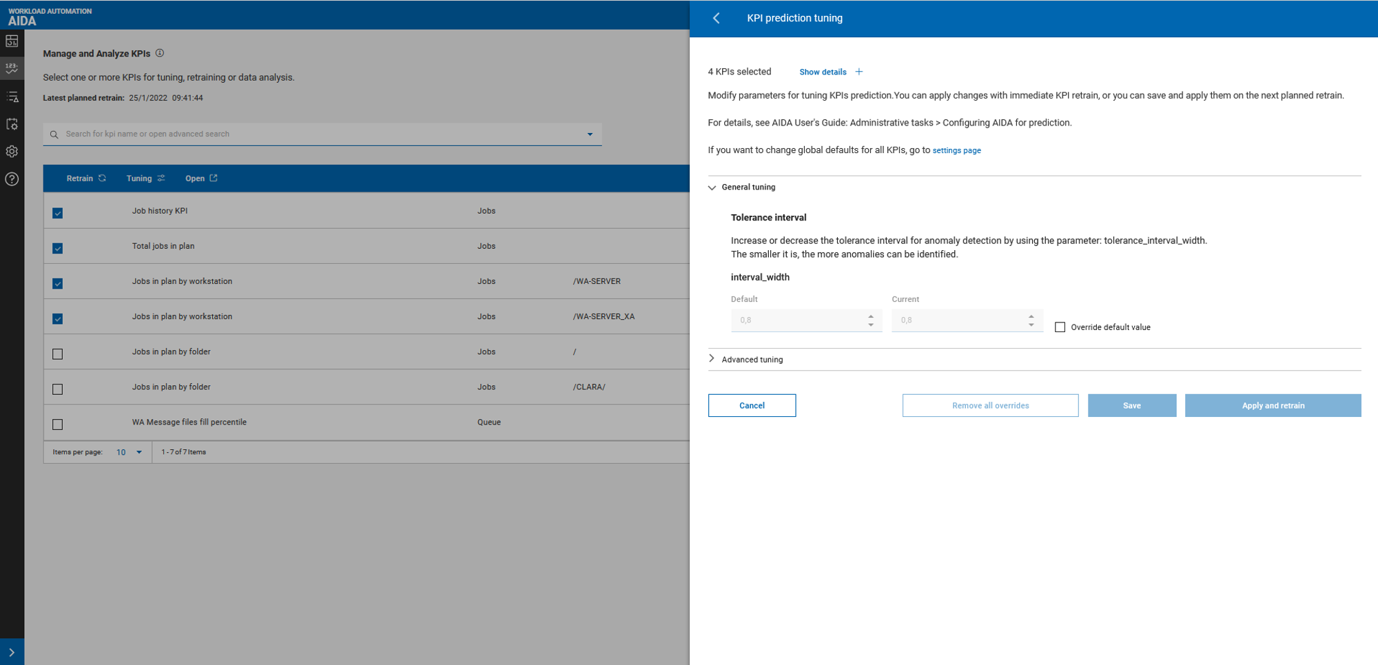This screenshot has height=665, width=1378.
Task: Enable Override default value checkbox
Action: [1060, 327]
